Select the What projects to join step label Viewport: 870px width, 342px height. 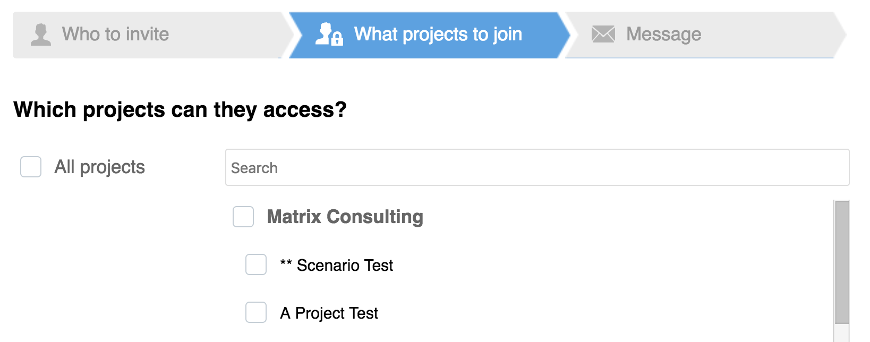(438, 35)
